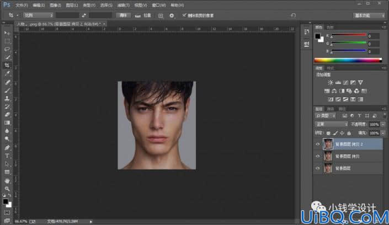
Task: Select the Zoom tool
Action: pyautogui.click(x=7, y=189)
